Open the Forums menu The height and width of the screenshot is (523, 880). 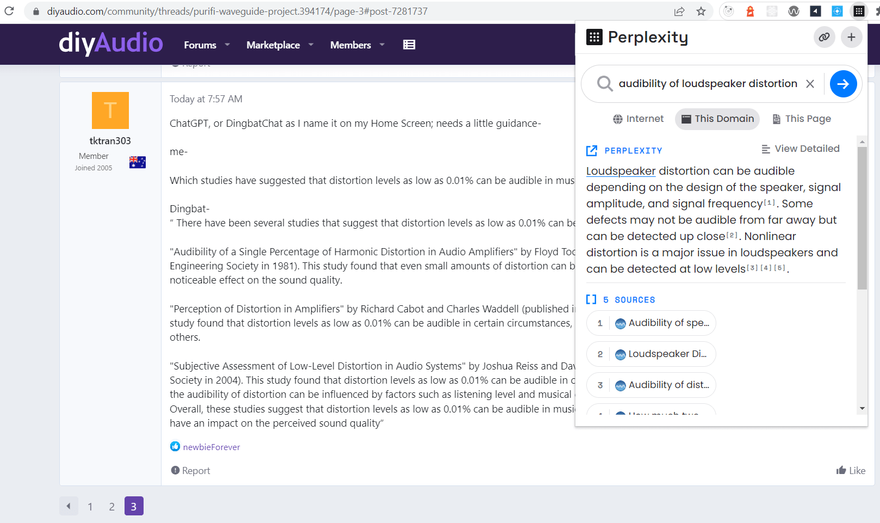tap(200, 45)
